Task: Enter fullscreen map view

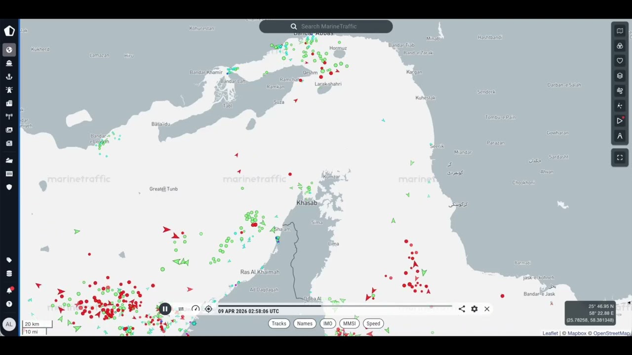Action: [x=620, y=158]
